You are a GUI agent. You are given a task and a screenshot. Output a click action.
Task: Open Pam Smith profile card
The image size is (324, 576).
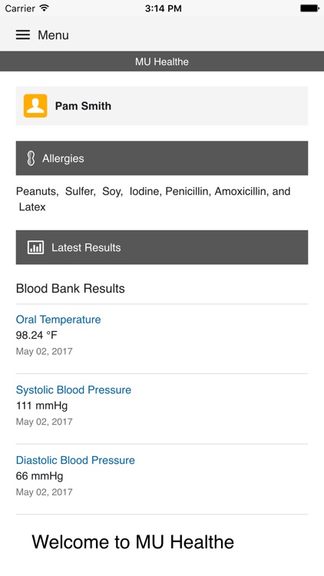pyautogui.click(x=162, y=106)
